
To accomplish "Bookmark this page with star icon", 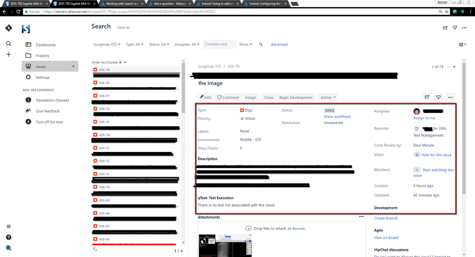I will click(x=447, y=11).
